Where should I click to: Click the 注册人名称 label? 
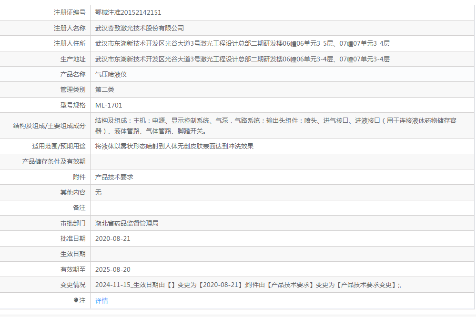pos(70,28)
